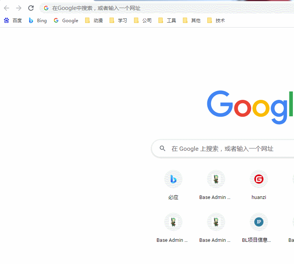This screenshot has height=264, width=294.
Task: Open the Base Admin shortcut left of BL项目信息
Action: [215, 228]
